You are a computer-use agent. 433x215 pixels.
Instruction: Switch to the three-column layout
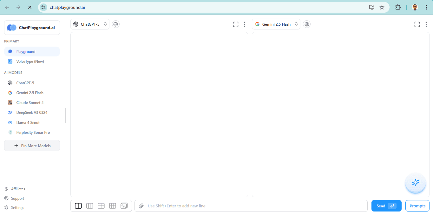pyautogui.click(x=89, y=206)
